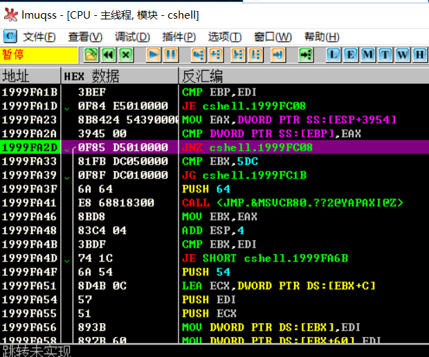Image resolution: width=429 pixels, height=357 pixels.
Task: Close the debugged program with the X icon
Action: tap(126, 55)
